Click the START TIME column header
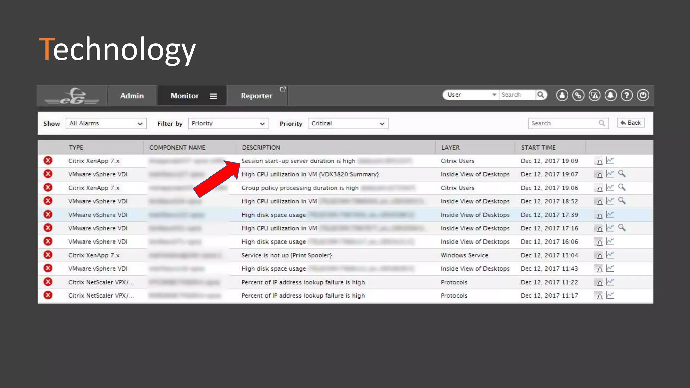The image size is (690, 388). point(538,148)
